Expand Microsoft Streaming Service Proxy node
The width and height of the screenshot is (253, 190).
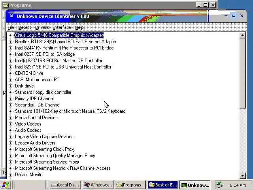click(x=11, y=162)
